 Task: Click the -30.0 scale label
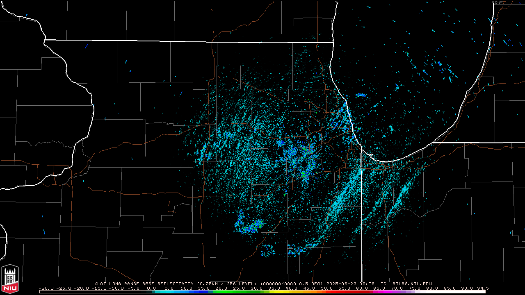tap(46, 288)
